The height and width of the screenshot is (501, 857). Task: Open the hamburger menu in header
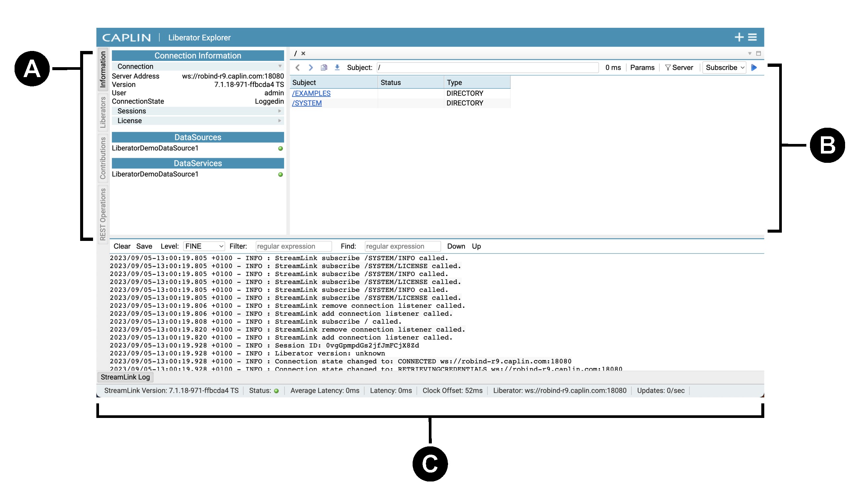(752, 37)
